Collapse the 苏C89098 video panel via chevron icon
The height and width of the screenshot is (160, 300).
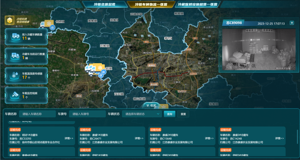tap(292, 23)
